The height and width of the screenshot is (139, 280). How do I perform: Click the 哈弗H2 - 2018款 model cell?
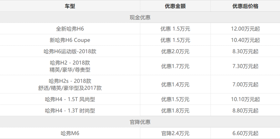(x=70, y=66)
